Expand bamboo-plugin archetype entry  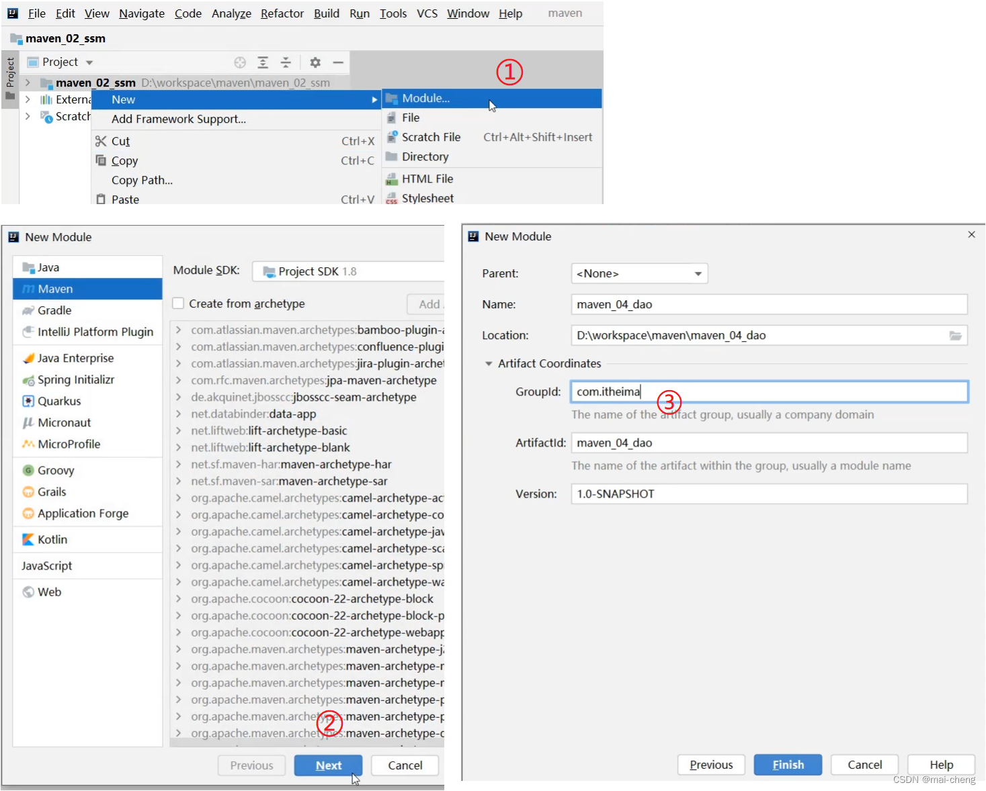(x=179, y=330)
